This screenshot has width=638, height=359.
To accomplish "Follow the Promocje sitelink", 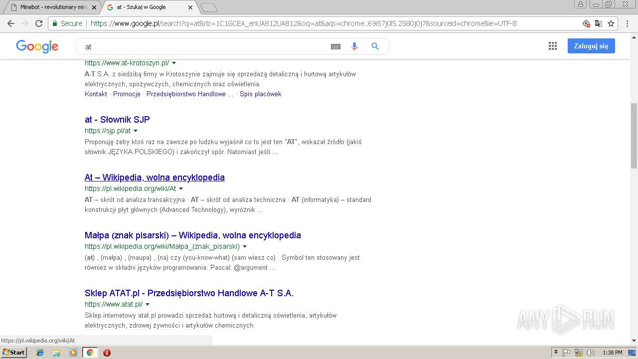I will [127, 94].
